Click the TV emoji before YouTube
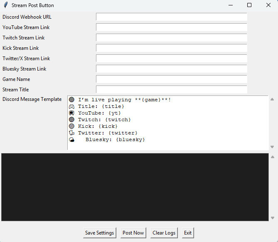Screen dimensions: 278x242 coord(71,113)
